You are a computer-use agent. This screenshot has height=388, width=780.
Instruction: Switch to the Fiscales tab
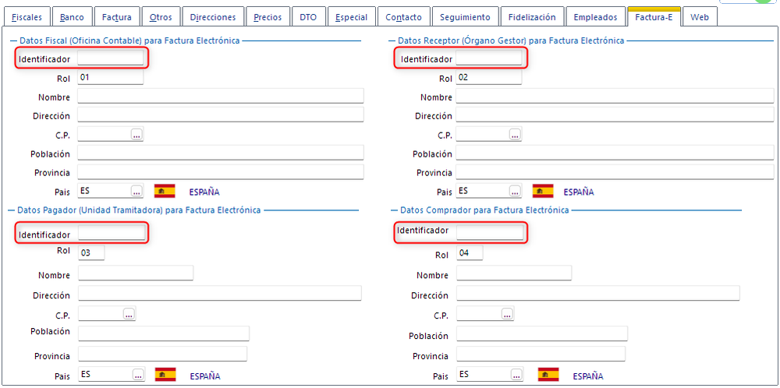point(27,17)
